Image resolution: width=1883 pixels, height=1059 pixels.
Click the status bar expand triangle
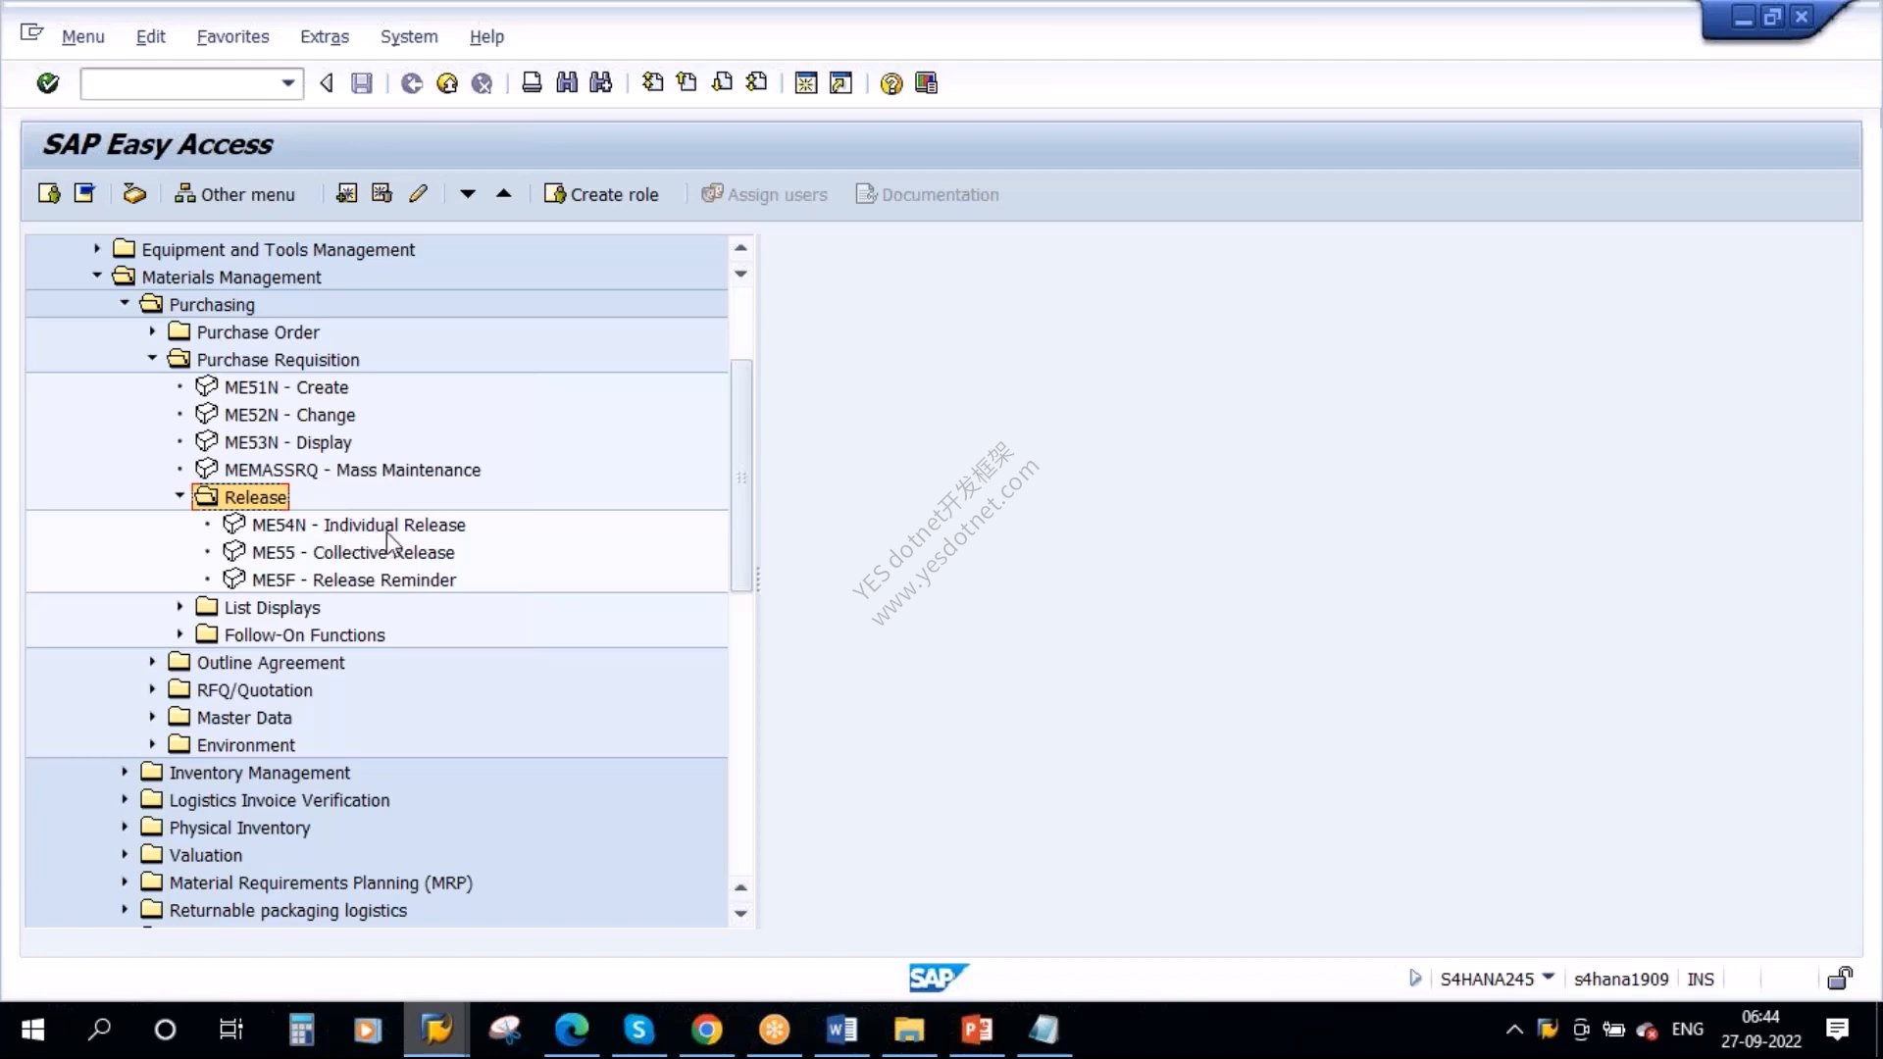tap(1415, 978)
